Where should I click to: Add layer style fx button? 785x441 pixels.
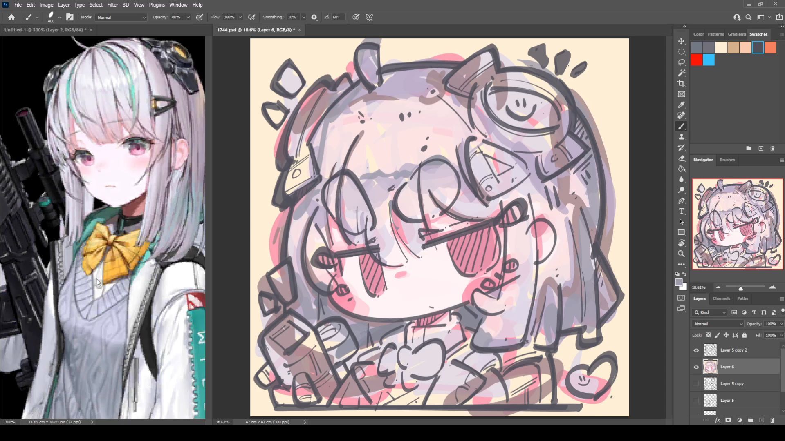click(x=718, y=420)
